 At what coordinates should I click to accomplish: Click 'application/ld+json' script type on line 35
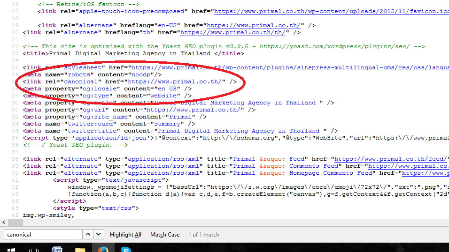coord(111,138)
